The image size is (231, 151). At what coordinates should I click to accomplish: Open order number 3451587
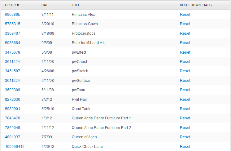(12, 71)
